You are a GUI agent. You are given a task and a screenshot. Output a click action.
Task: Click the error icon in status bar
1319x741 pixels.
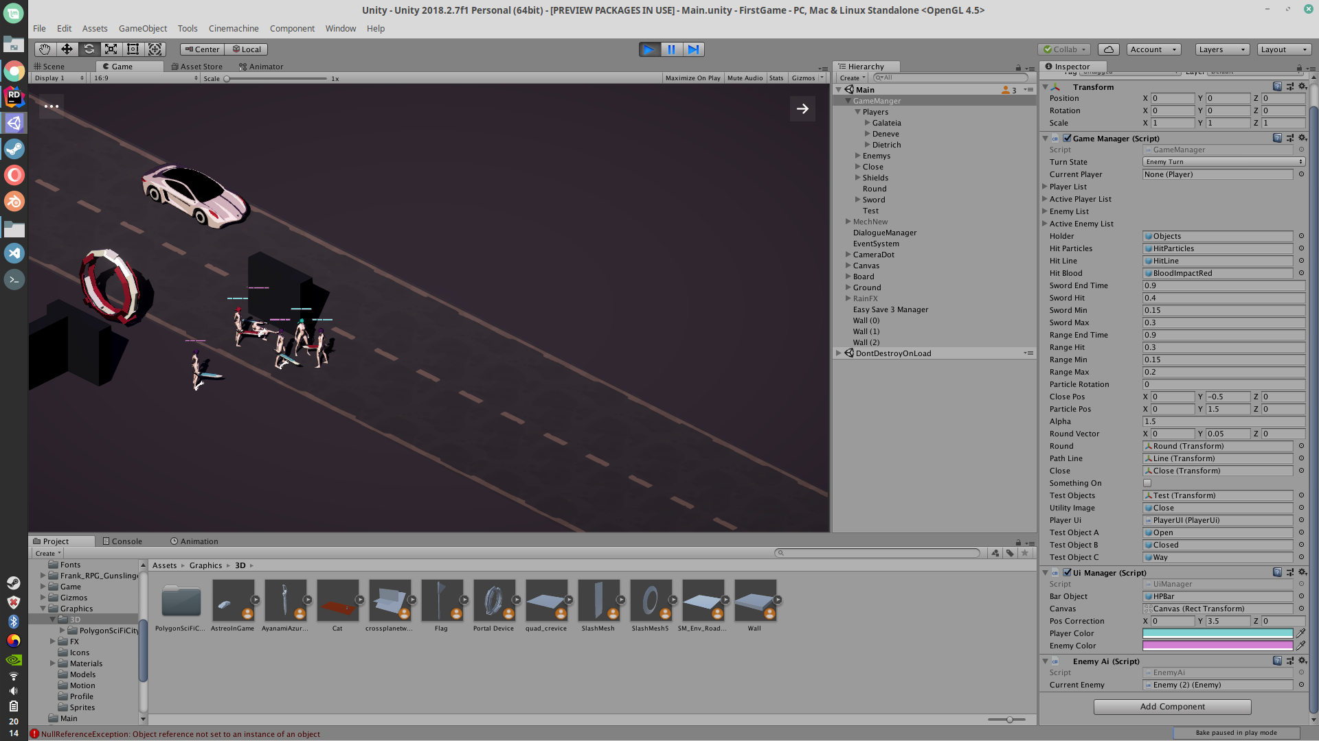tap(34, 733)
